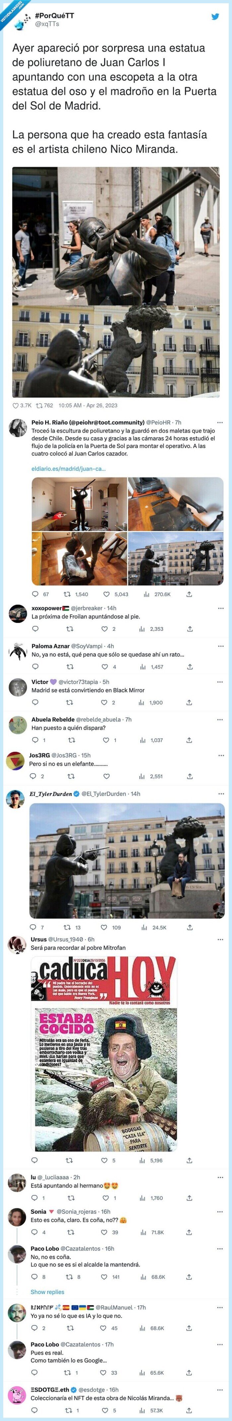Viewport: 232px width, 1421px height.
Task: Like Peio H. Riaño's tweet
Action: point(107,594)
